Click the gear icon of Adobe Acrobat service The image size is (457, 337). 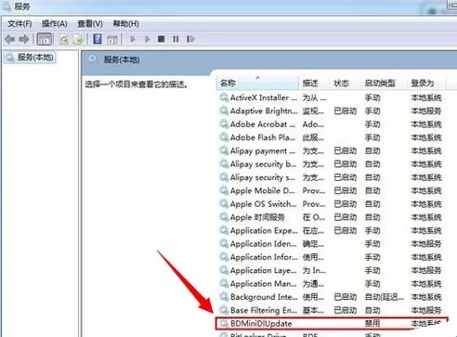[x=224, y=124]
